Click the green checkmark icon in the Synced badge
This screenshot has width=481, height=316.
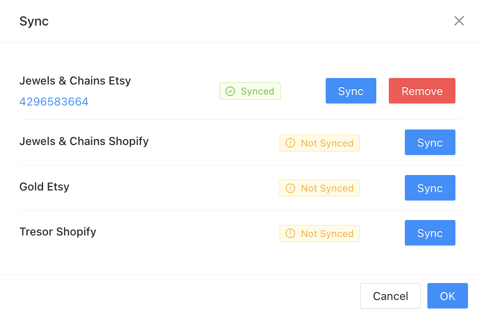tap(230, 91)
